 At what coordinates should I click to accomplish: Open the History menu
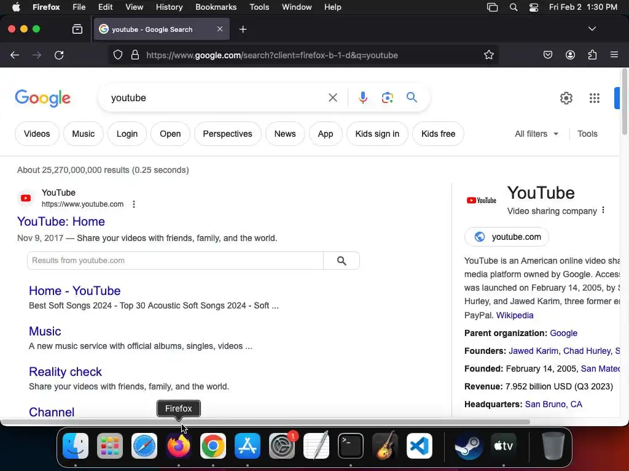[x=169, y=7]
